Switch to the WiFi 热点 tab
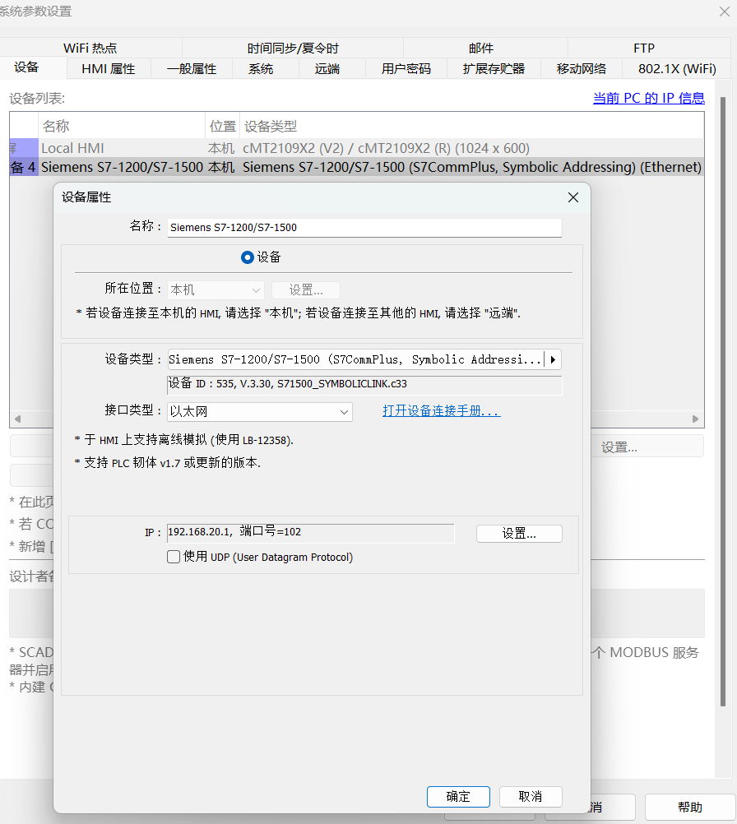The width and height of the screenshot is (737, 824). point(90,48)
